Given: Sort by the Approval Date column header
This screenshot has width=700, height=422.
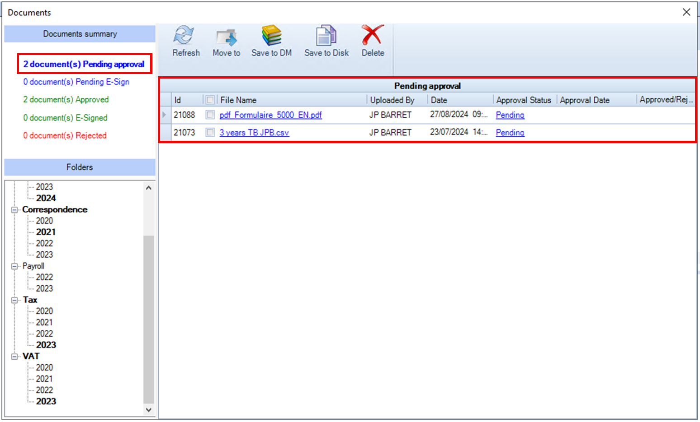Looking at the screenshot, I should 596,100.
